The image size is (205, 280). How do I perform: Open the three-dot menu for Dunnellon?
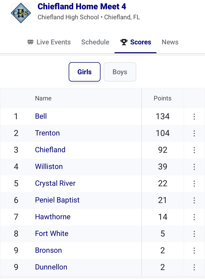point(194,267)
